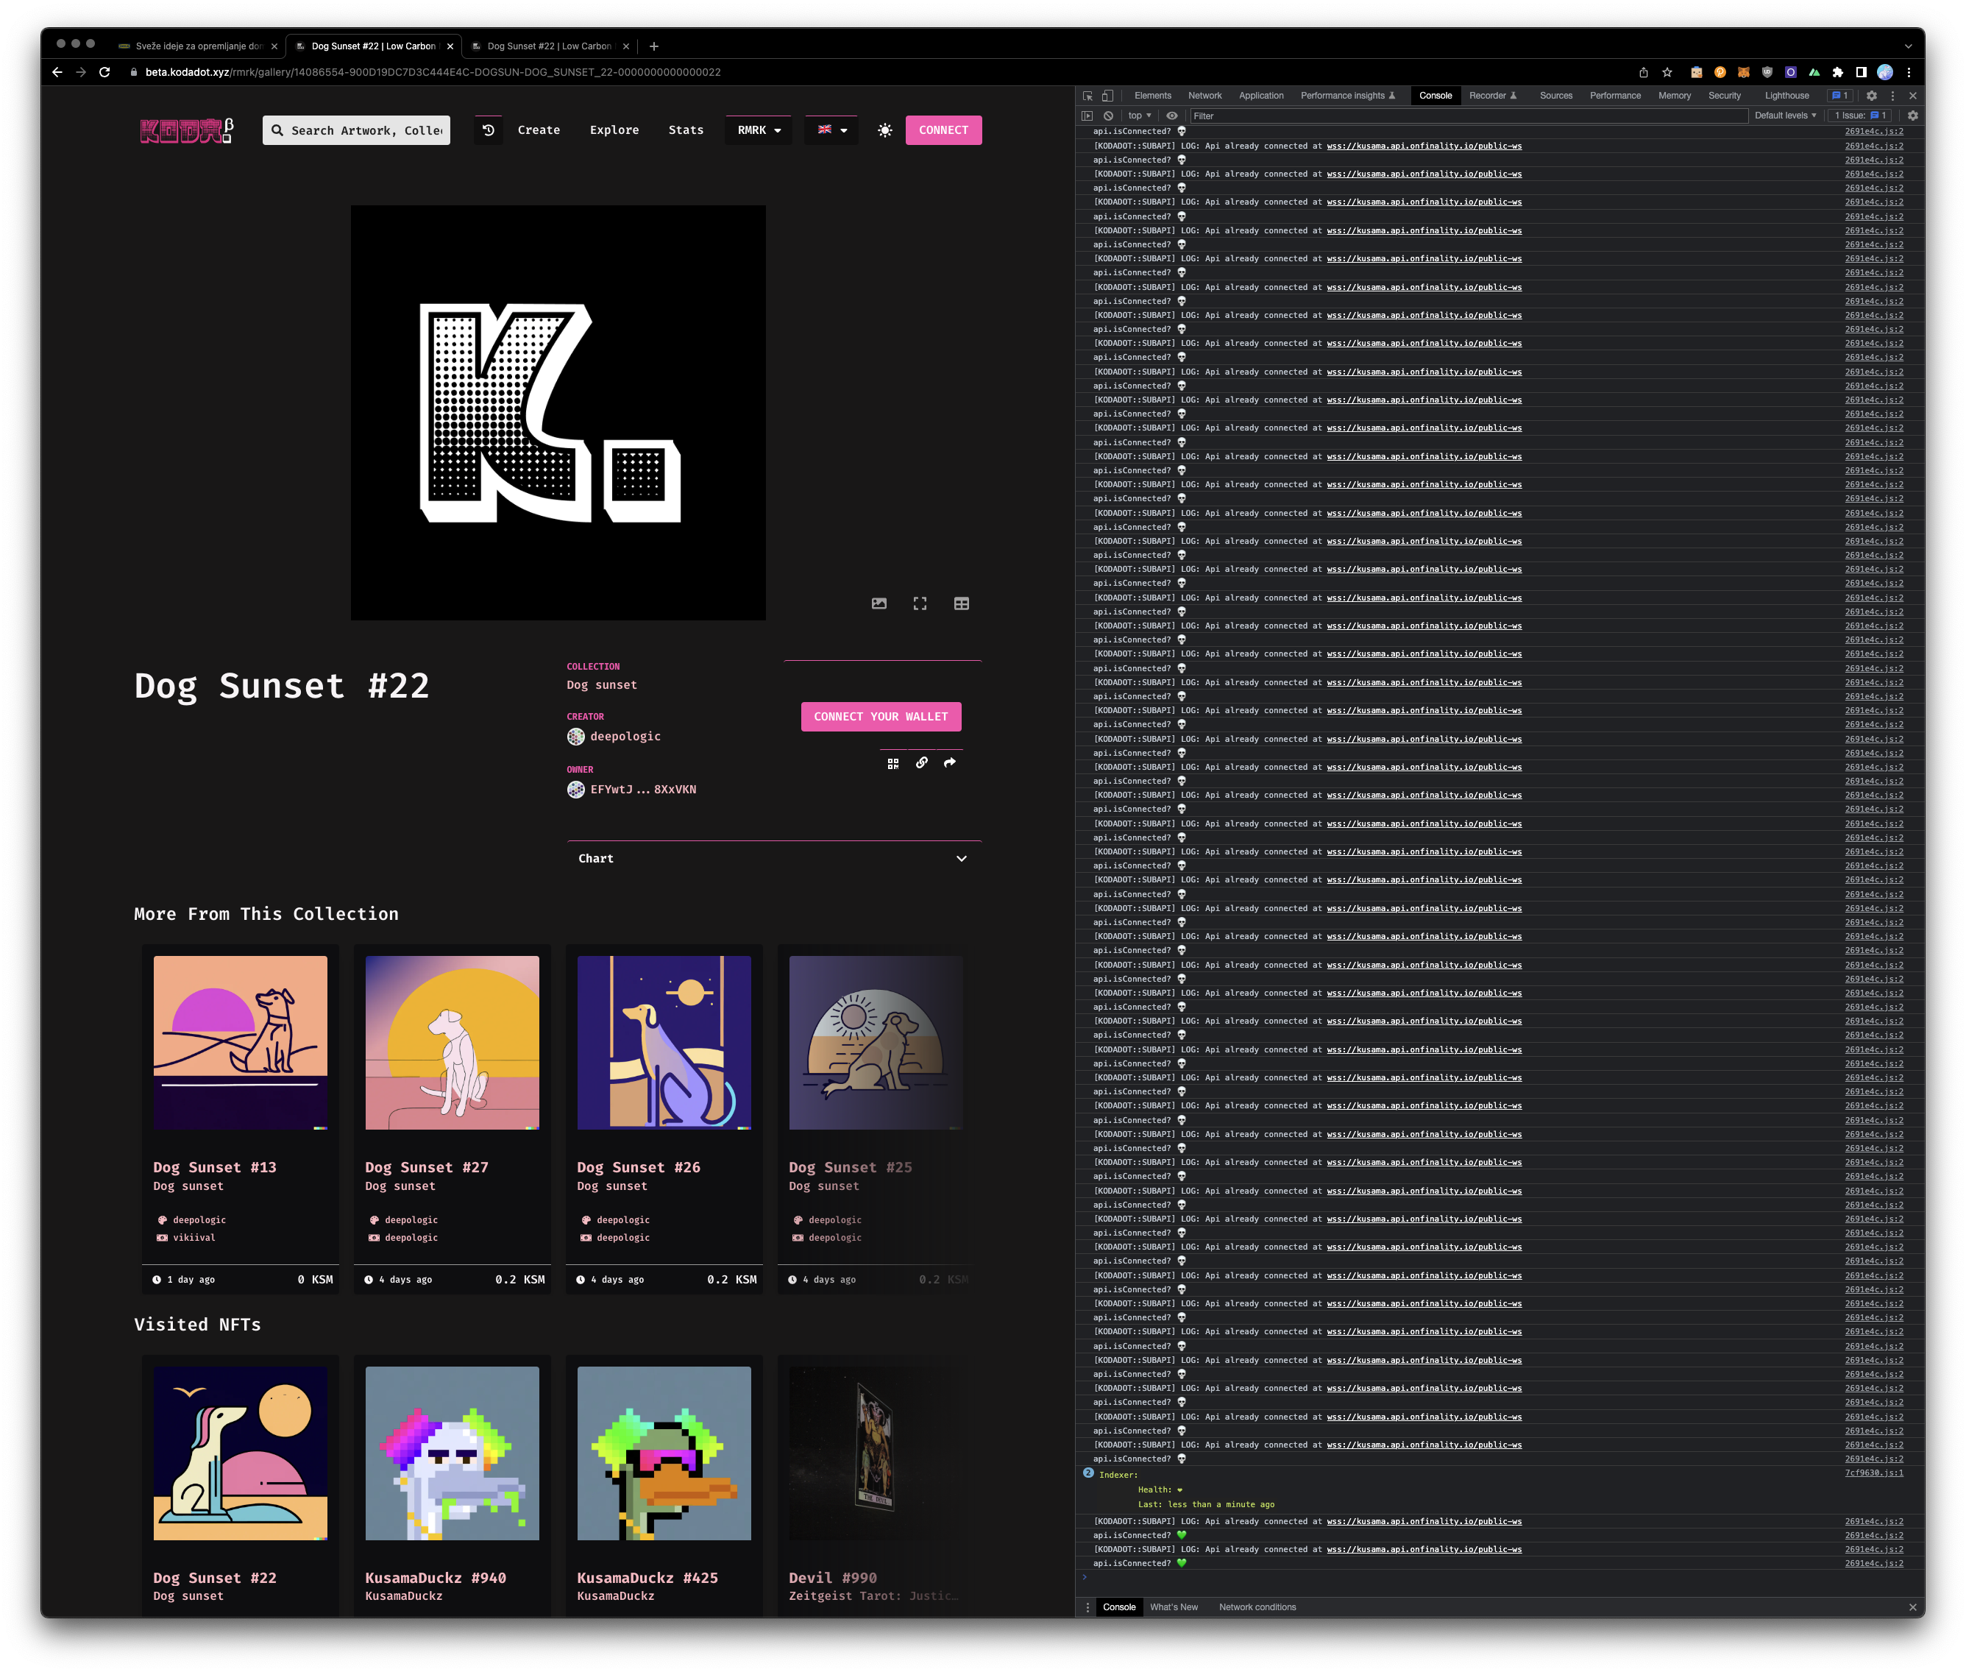Show the QR code for this NFT
This screenshot has width=1966, height=1672.
(x=892, y=763)
